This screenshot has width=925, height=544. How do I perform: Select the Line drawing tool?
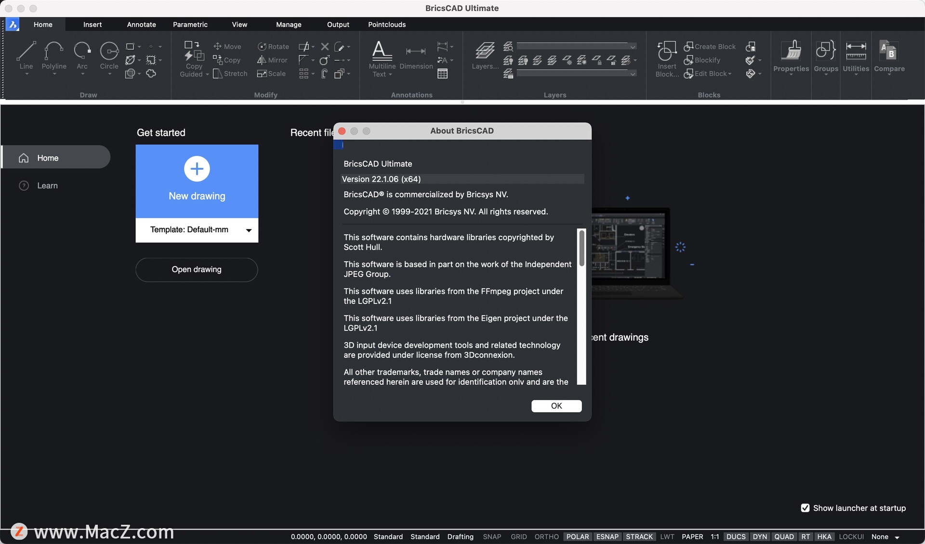click(x=26, y=55)
